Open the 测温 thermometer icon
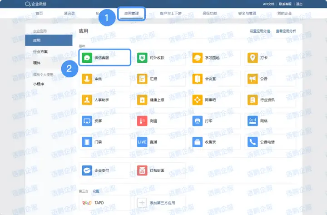 (142, 121)
